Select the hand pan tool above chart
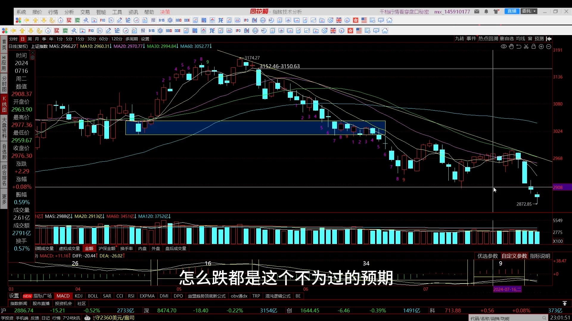The height and width of the screenshot is (321, 572). (511, 46)
